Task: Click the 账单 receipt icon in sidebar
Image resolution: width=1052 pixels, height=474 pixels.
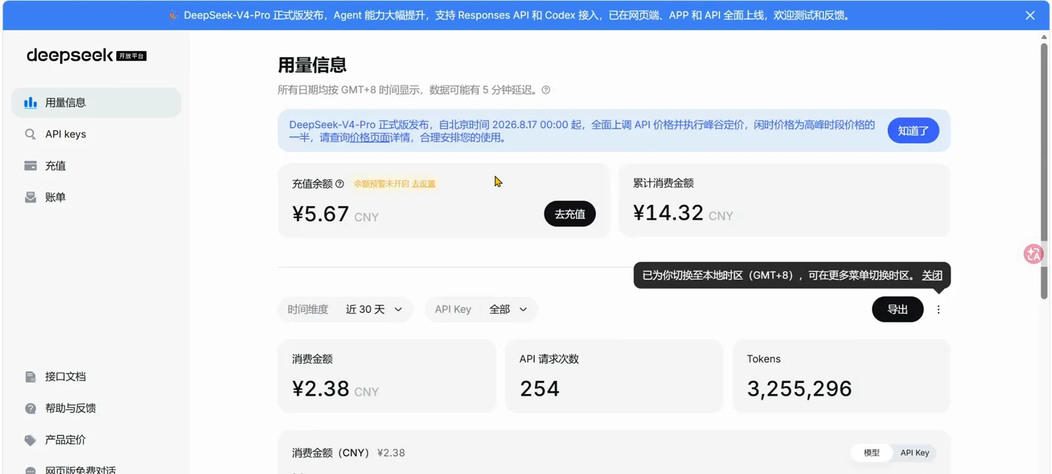Action: tap(30, 197)
